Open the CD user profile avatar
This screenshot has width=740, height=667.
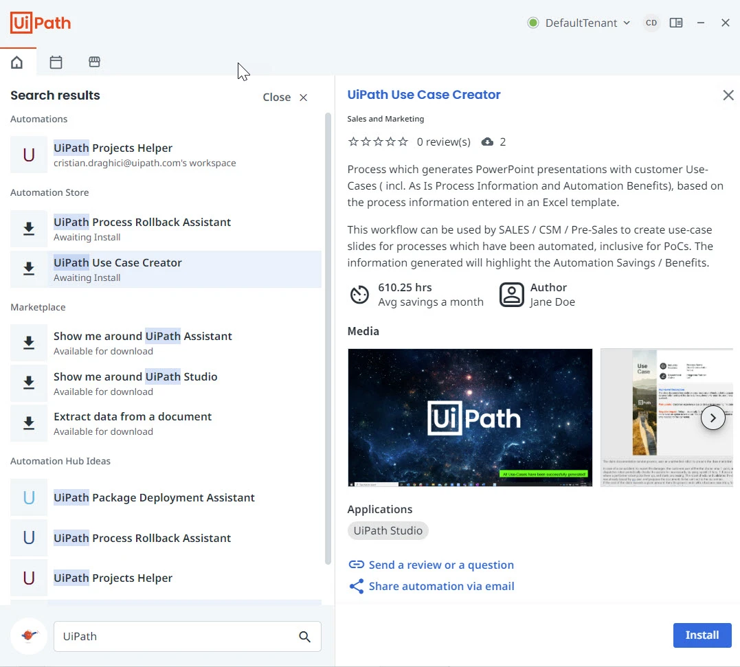pos(651,23)
